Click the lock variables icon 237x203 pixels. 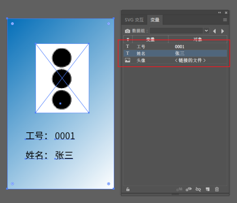click(128, 189)
